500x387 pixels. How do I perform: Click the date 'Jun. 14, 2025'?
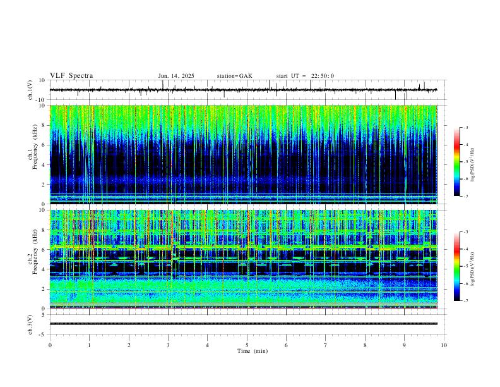point(176,76)
